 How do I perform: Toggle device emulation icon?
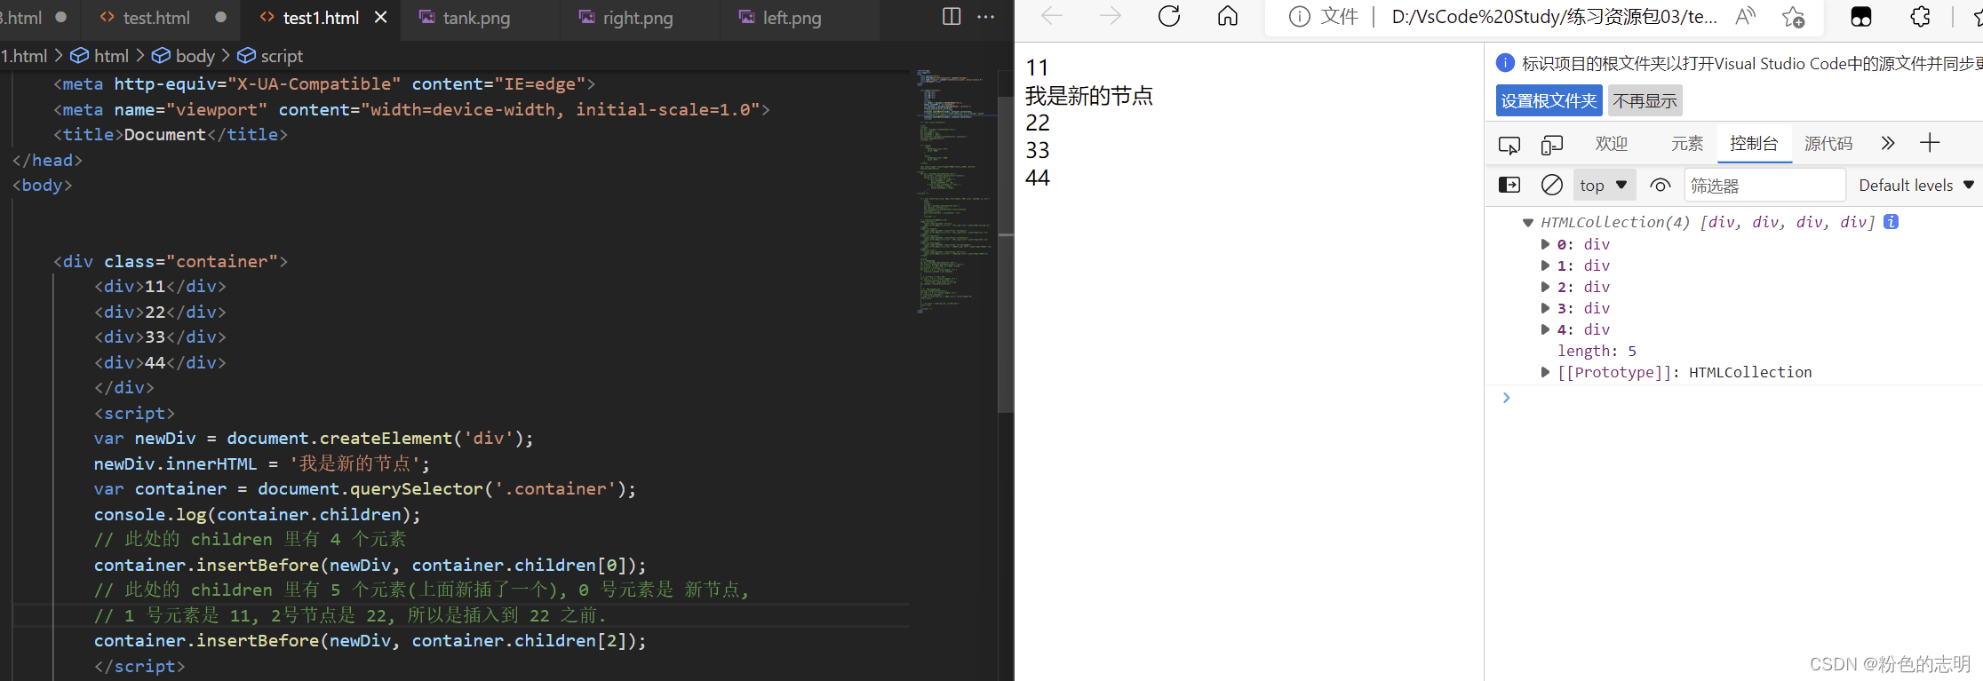tap(1552, 144)
